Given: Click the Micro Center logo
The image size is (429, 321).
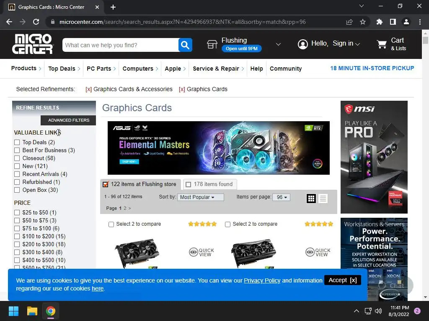Looking at the screenshot, I should (33, 44).
